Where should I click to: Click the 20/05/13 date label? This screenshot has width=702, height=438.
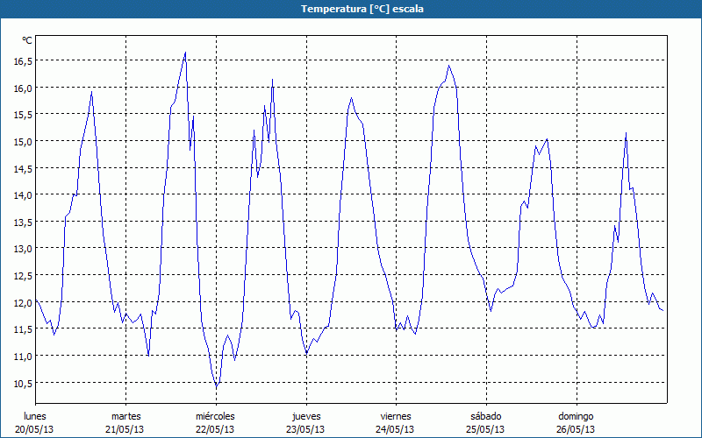(x=35, y=429)
